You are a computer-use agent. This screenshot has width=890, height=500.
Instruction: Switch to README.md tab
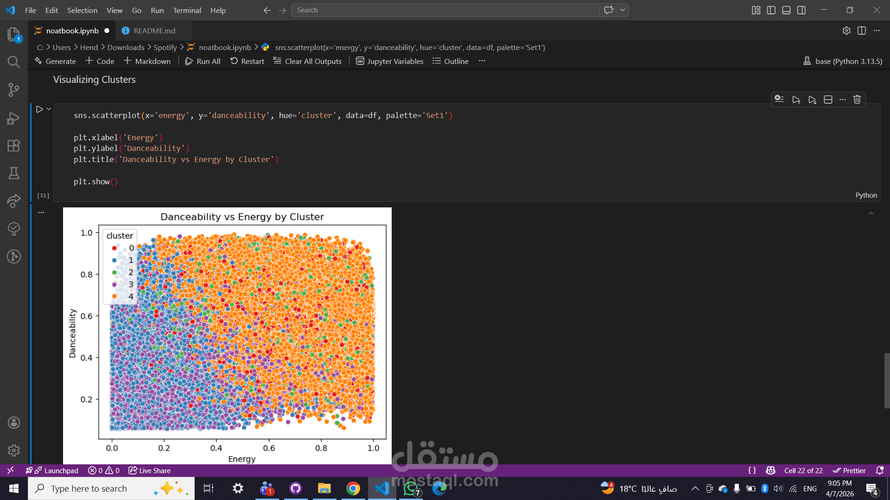[154, 31]
